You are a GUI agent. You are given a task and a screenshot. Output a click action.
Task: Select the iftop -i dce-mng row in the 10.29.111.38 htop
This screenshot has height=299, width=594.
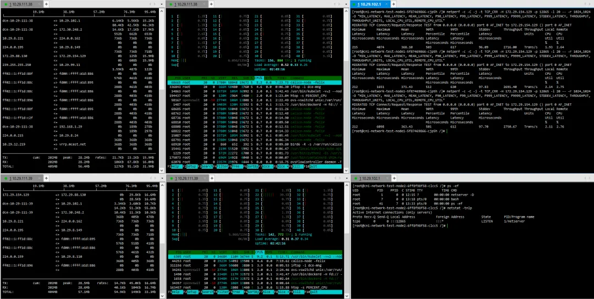point(255,87)
